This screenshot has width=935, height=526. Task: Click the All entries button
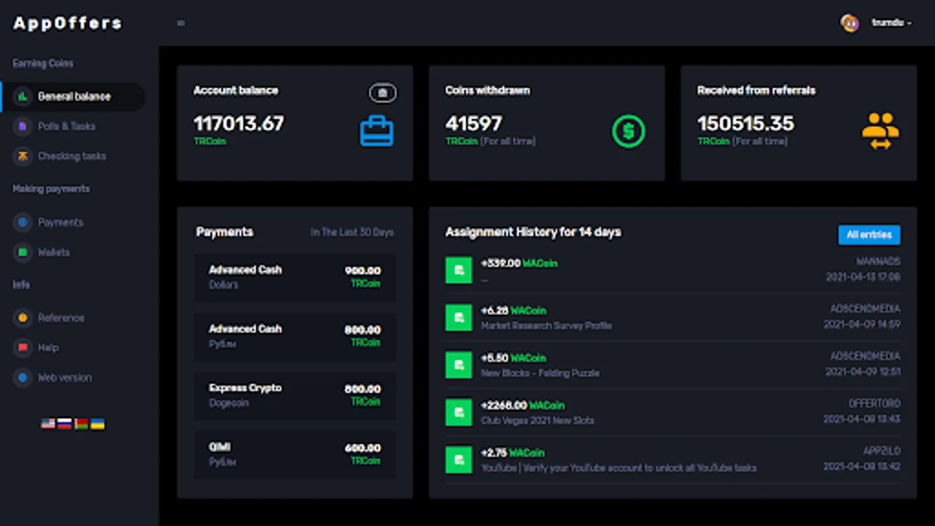point(869,235)
